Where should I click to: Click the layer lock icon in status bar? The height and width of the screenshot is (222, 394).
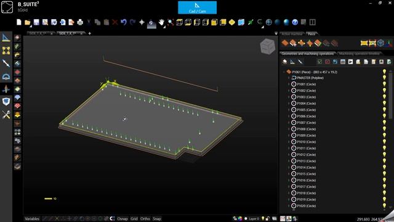pyautogui.click(x=268, y=218)
